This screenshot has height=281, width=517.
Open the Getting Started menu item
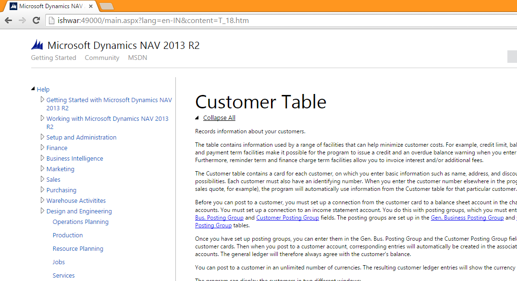53,58
